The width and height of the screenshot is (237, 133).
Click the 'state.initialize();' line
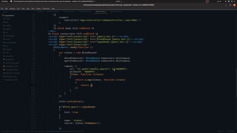(x=71, y=102)
